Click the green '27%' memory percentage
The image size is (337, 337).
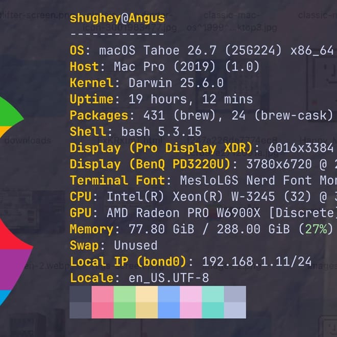pos(316,229)
